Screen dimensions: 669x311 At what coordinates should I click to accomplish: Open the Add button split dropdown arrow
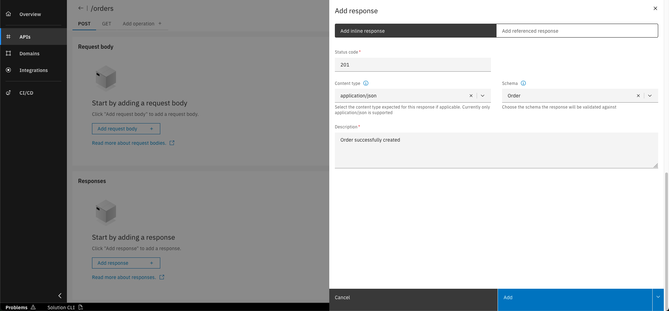(x=658, y=297)
